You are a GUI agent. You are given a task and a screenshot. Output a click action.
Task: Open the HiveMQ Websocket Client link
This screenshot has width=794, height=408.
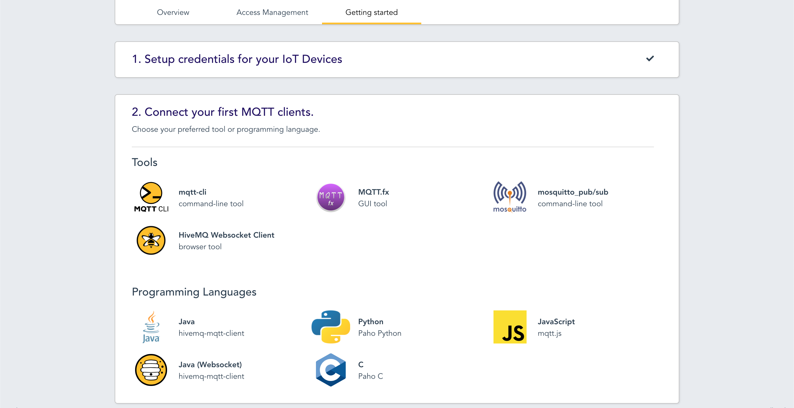pyautogui.click(x=226, y=235)
